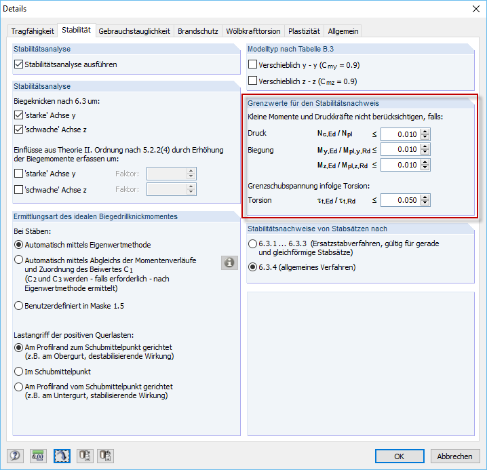
Task: Open units and decimal places settings
Action: 38,456
